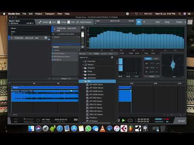
Task: Select EMO-F2 Stereo preset
Action: click(x=96, y=108)
